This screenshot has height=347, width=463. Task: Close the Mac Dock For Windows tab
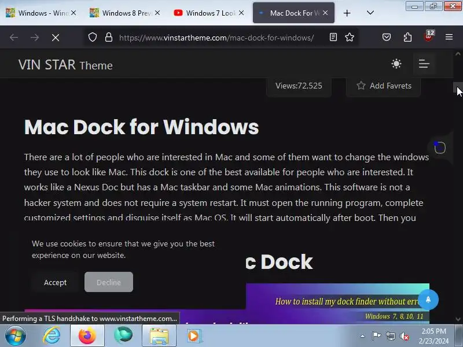coord(325,13)
